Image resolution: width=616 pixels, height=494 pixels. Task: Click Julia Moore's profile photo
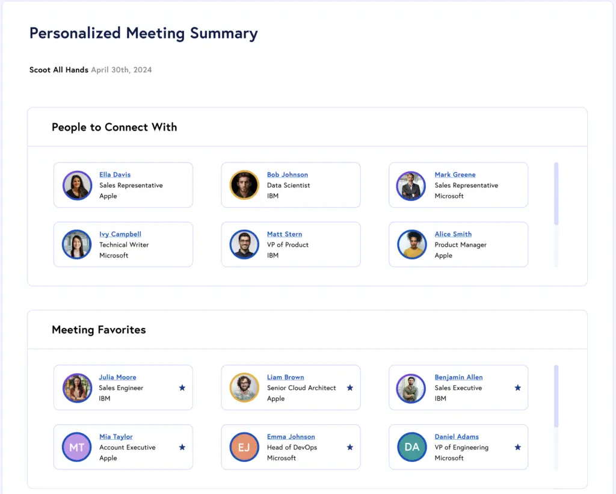pyautogui.click(x=77, y=387)
